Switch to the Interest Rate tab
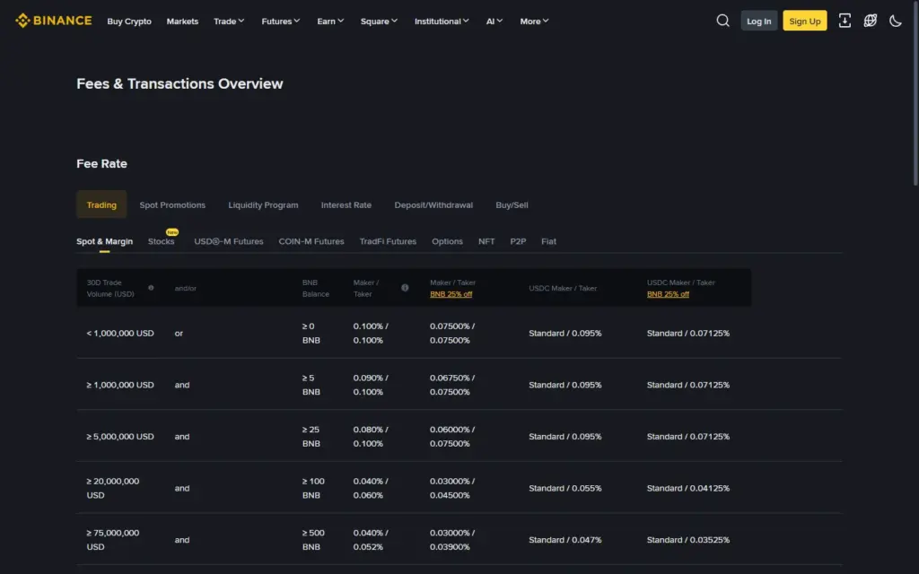The width and height of the screenshot is (919, 574). point(346,205)
